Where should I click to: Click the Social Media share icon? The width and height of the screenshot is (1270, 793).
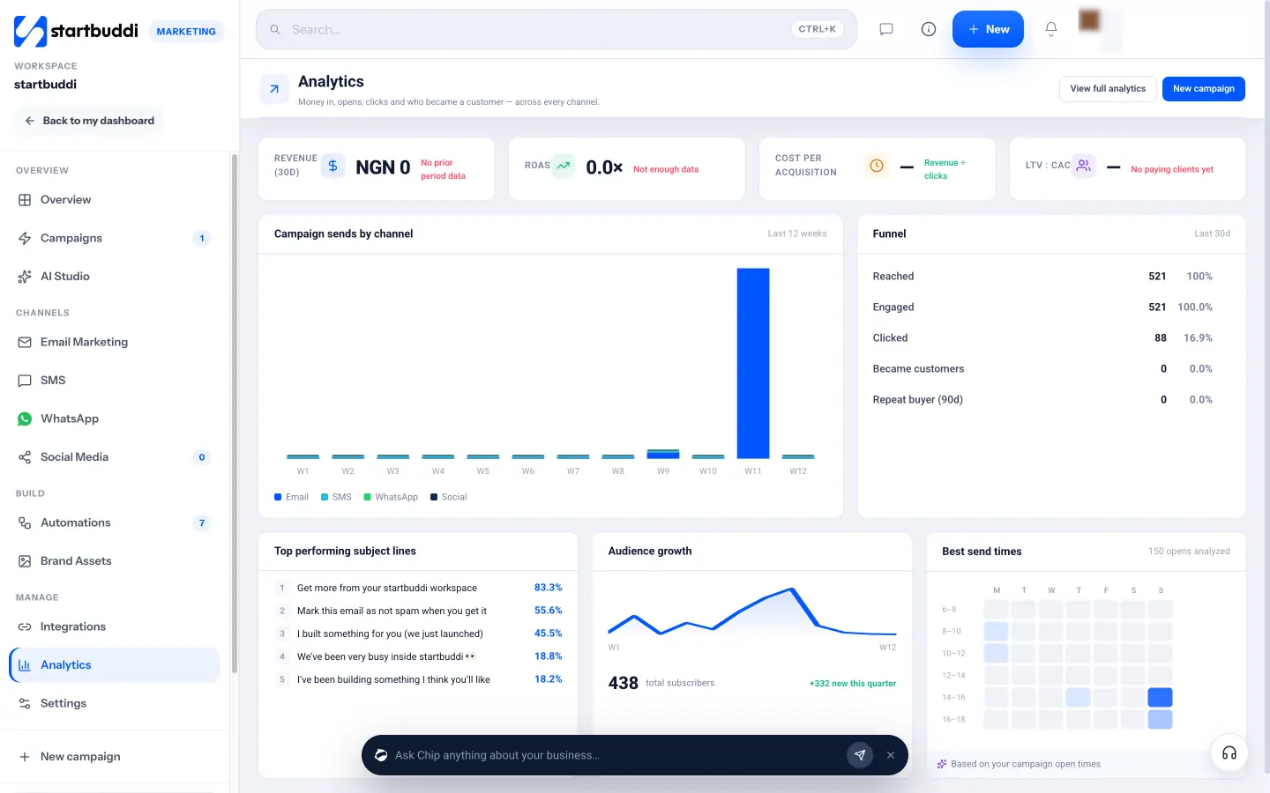[25, 457]
